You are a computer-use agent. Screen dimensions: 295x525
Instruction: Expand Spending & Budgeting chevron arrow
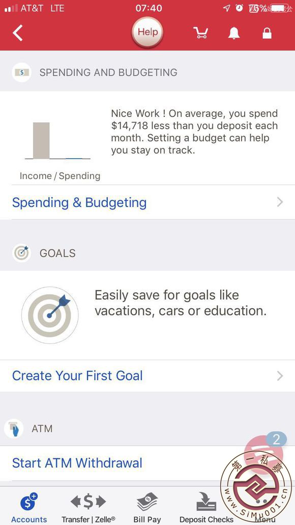tap(280, 202)
